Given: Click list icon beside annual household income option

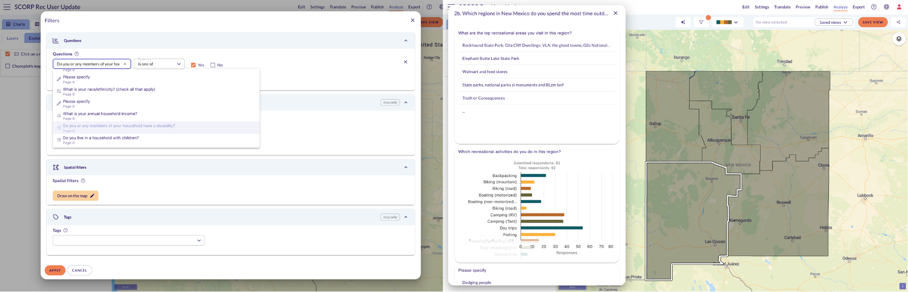Looking at the screenshot, I should pyautogui.click(x=59, y=116).
